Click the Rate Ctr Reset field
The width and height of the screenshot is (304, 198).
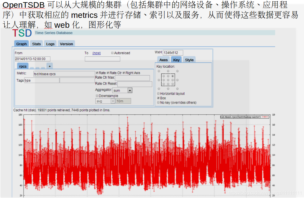click(135, 84)
